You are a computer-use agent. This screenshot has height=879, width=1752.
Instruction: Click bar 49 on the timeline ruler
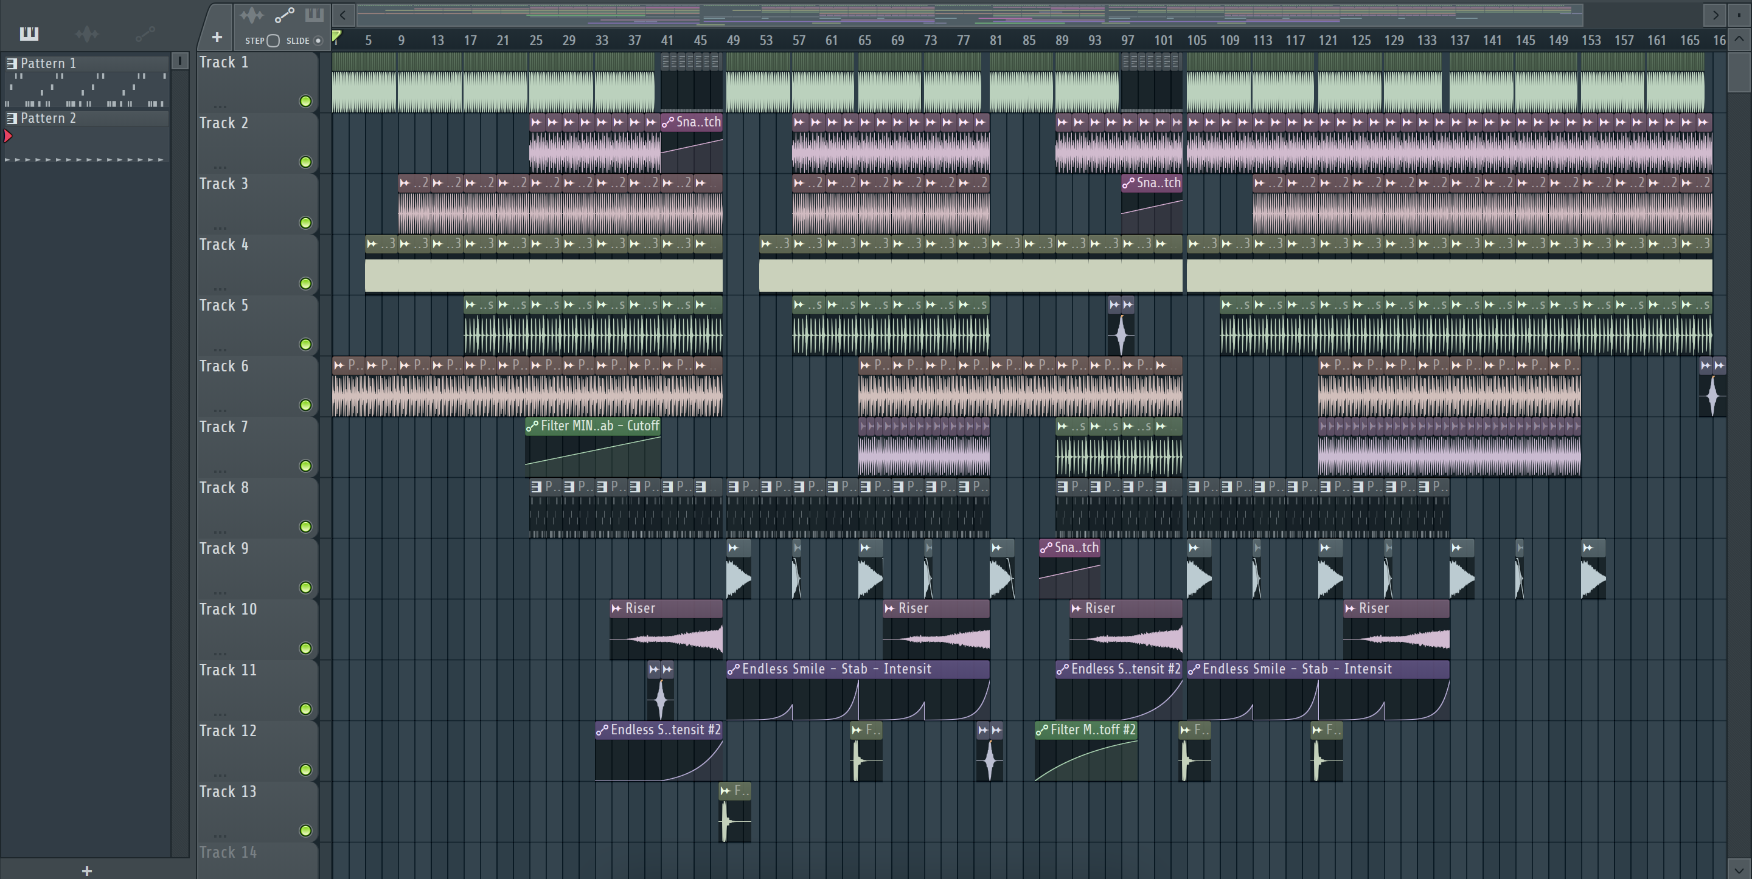tap(732, 41)
